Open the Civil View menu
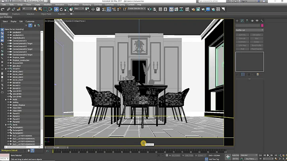 point(98,4)
